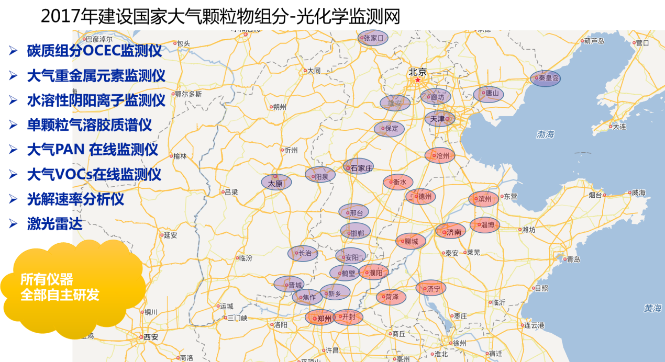Select the 天津 city oval
Image resolution: width=665 pixels, height=362 pixels.
pos(439,119)
